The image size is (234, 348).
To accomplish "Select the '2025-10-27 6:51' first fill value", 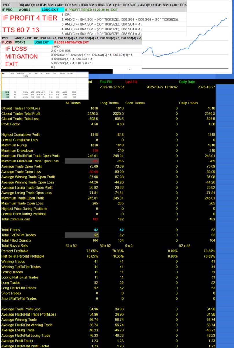I will [112, 87].
